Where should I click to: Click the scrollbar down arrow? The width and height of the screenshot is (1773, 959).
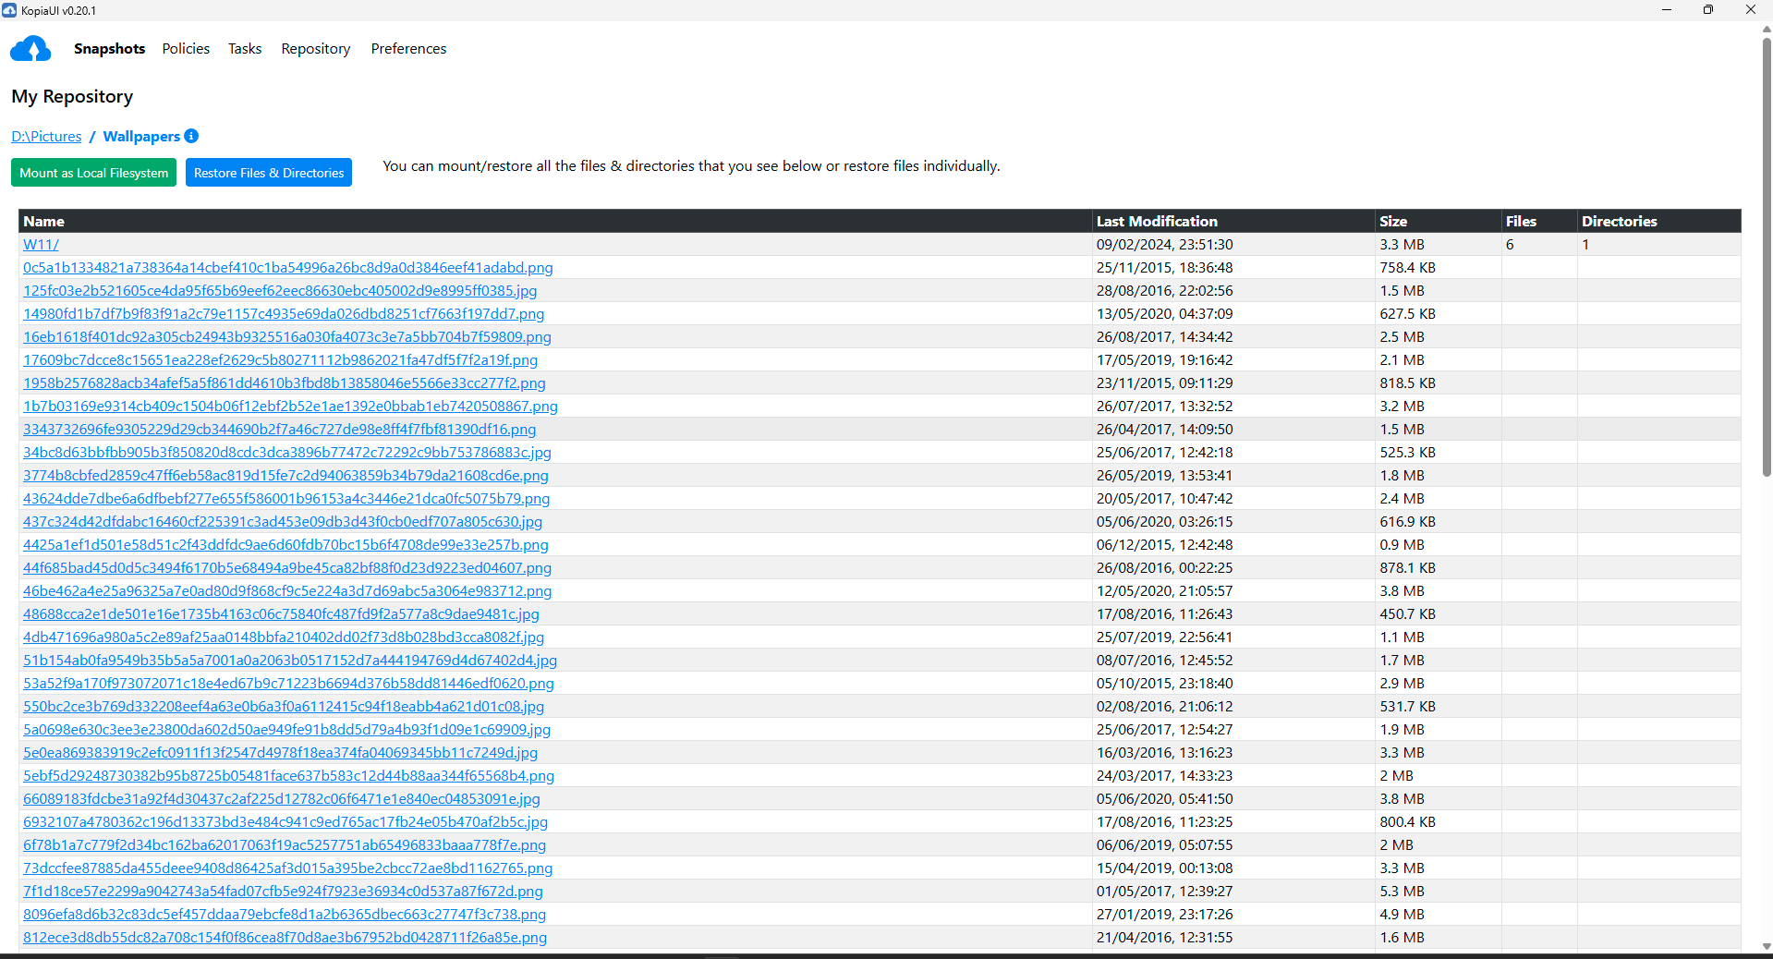click(x=1767, y=947)
